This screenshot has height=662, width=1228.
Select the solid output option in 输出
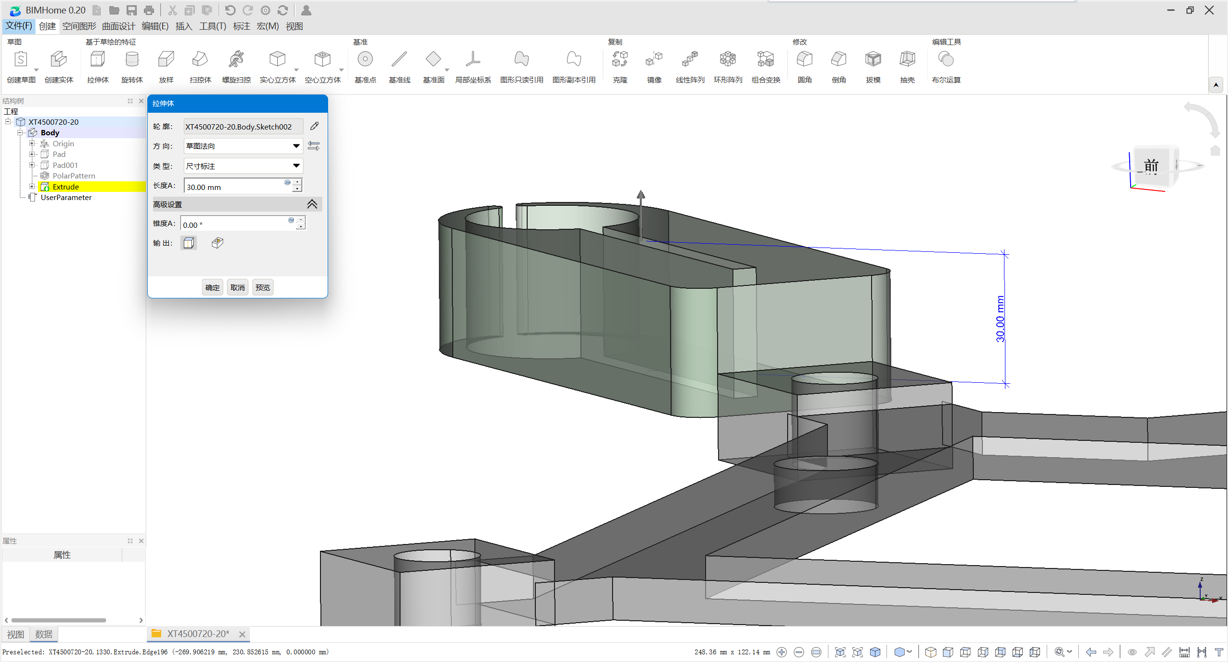point(189,243)
